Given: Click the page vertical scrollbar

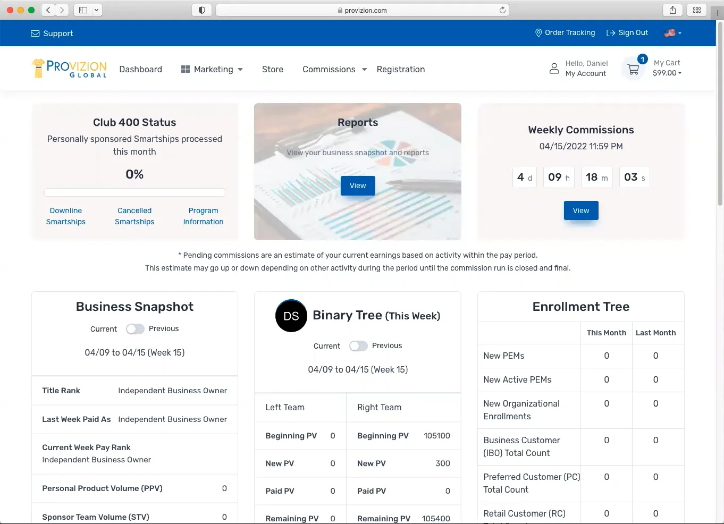Looking at the screenshot, I should point(720,114).
